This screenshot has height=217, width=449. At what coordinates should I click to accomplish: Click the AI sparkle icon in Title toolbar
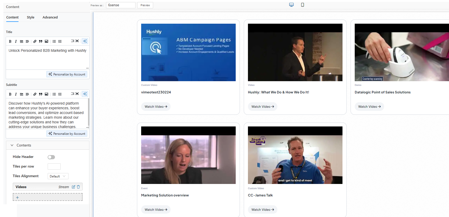click(x=85, y=41)
